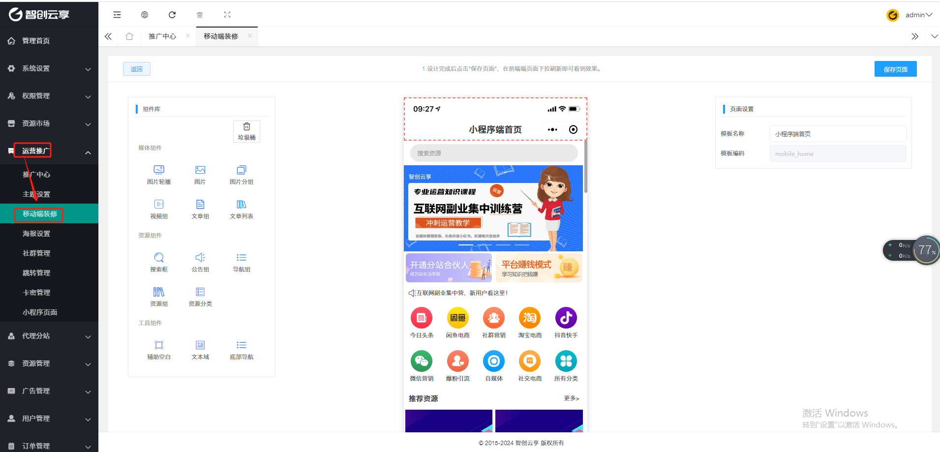Open 跳转管理 submenu item

[49, 272]
